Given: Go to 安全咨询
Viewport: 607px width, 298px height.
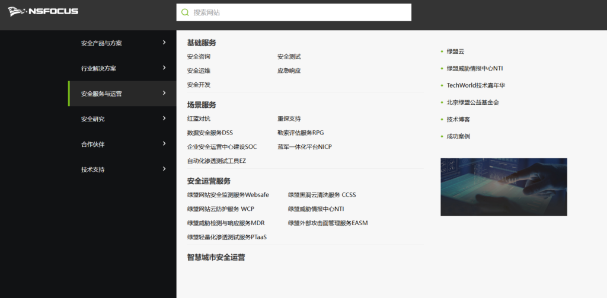Looking at the screenshot, I should (199, 56).
